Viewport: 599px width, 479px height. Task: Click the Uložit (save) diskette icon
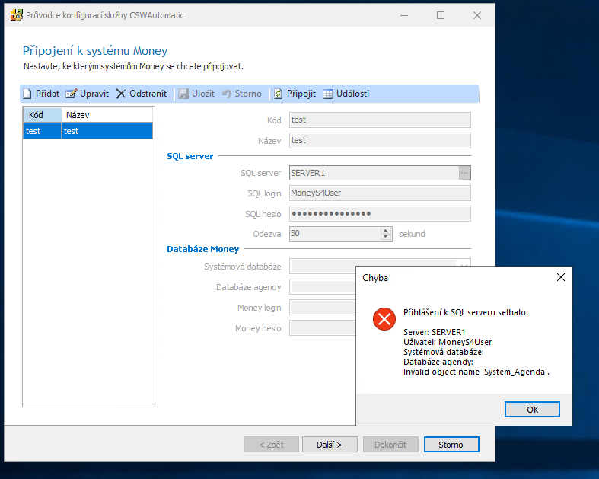click(183, 94)
